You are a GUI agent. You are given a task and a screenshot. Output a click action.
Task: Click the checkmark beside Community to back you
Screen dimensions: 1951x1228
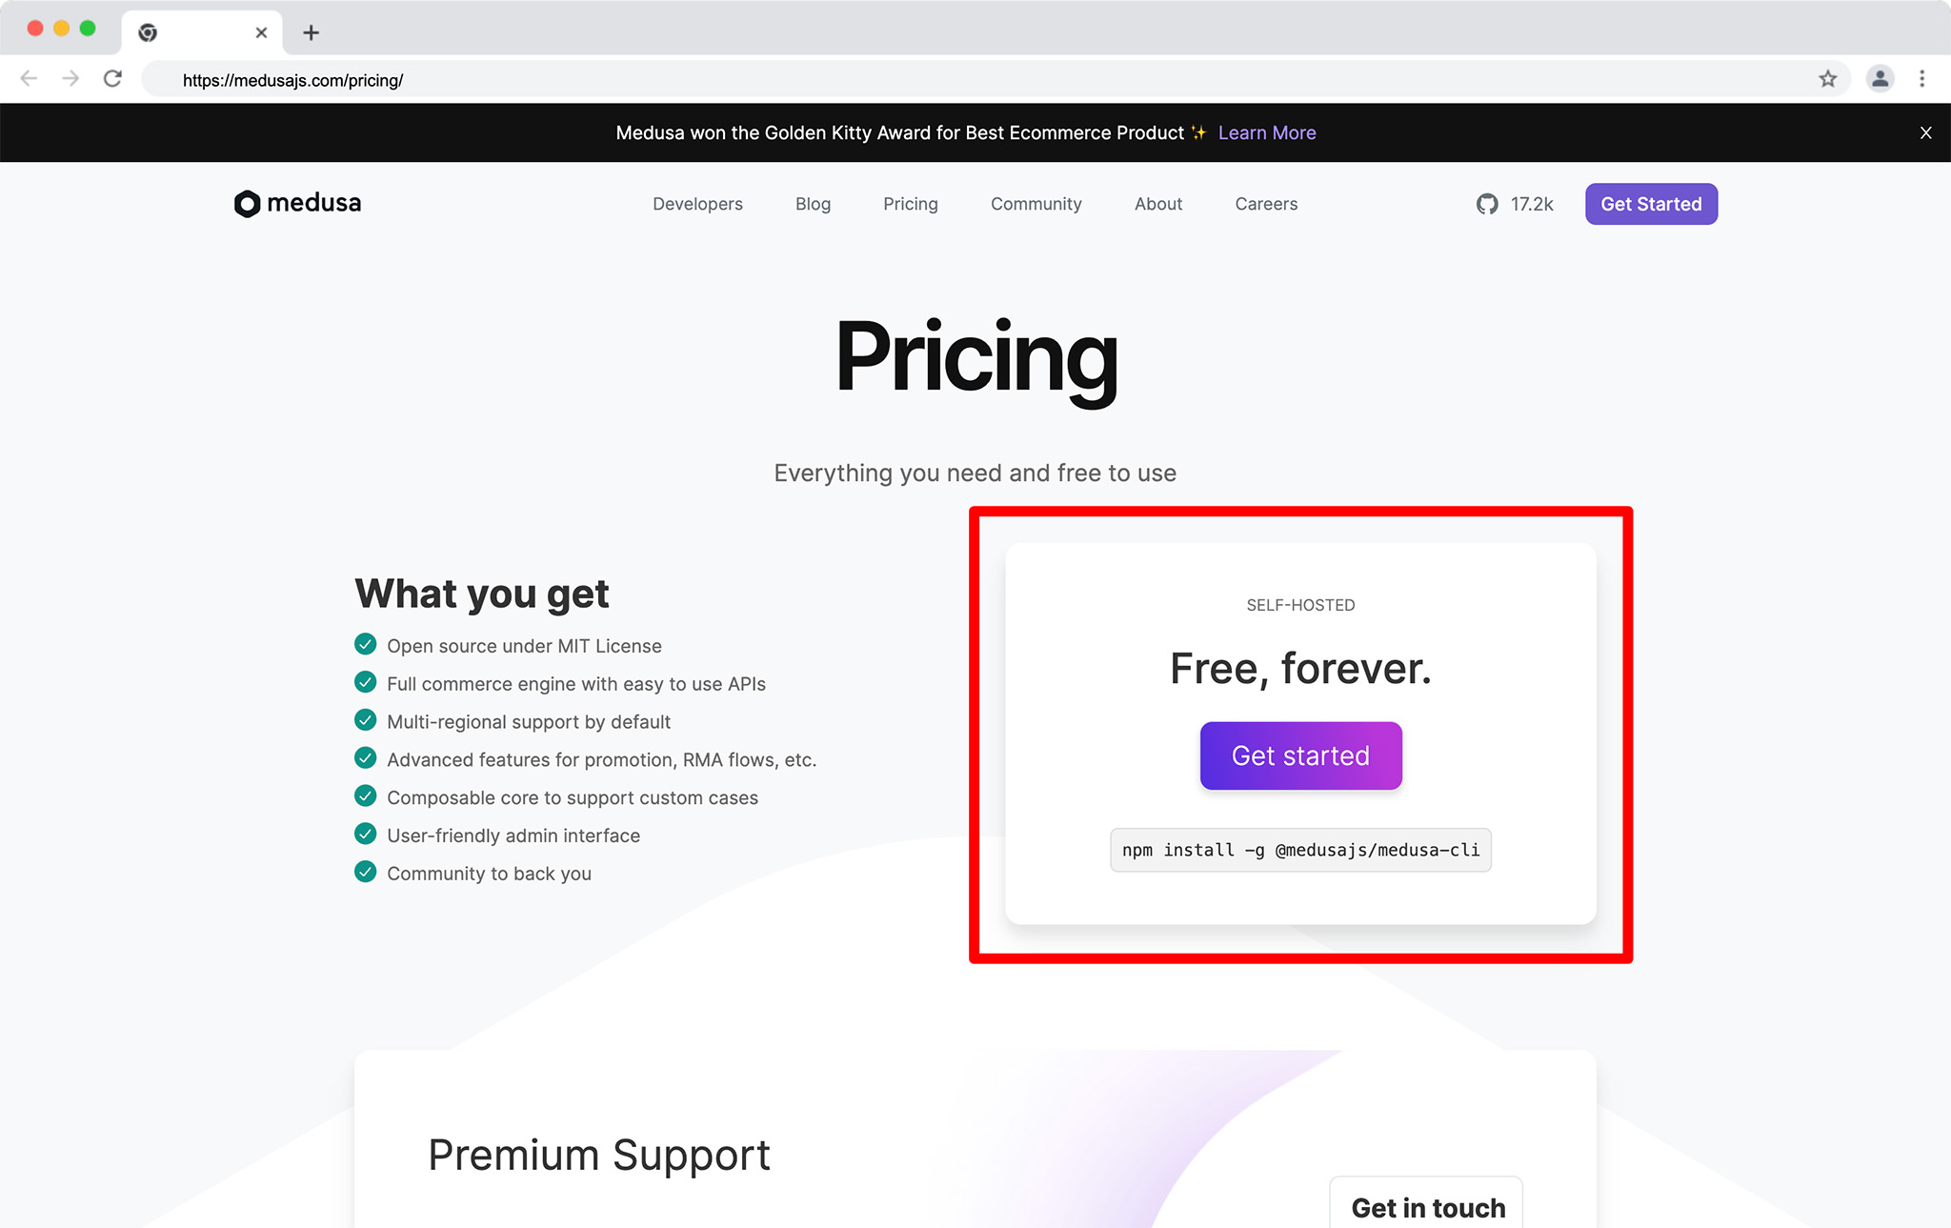coord(366,872)
